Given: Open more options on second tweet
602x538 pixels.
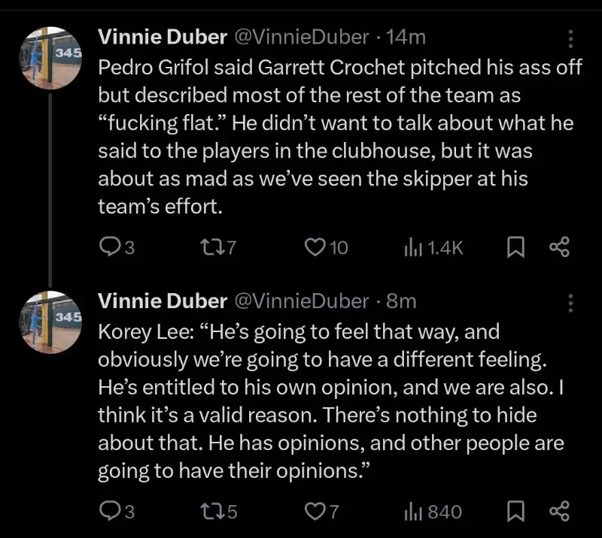Looking at the screenshot, I should pos(570,303).
